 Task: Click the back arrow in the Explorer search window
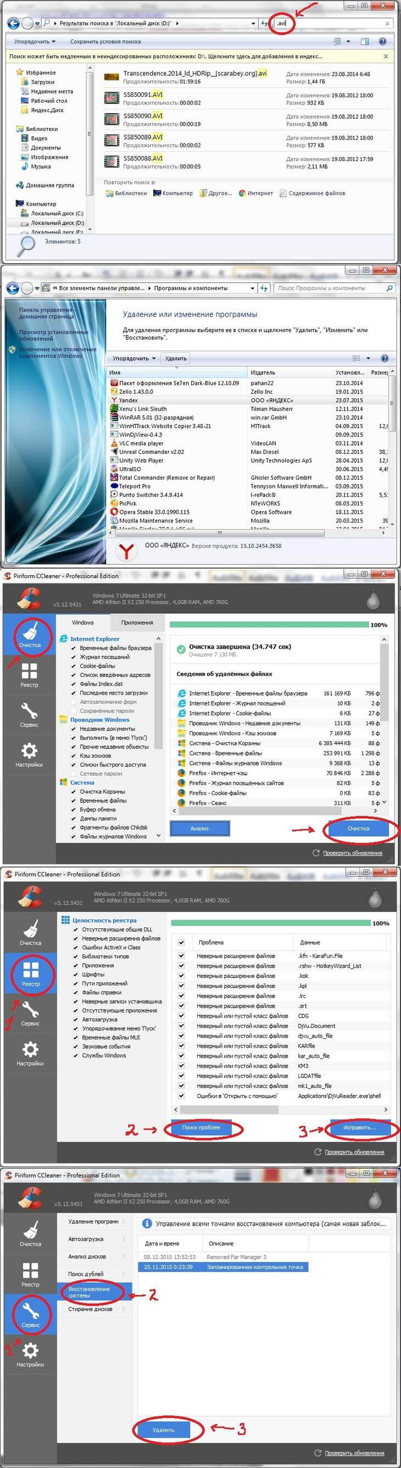[13, 24]
